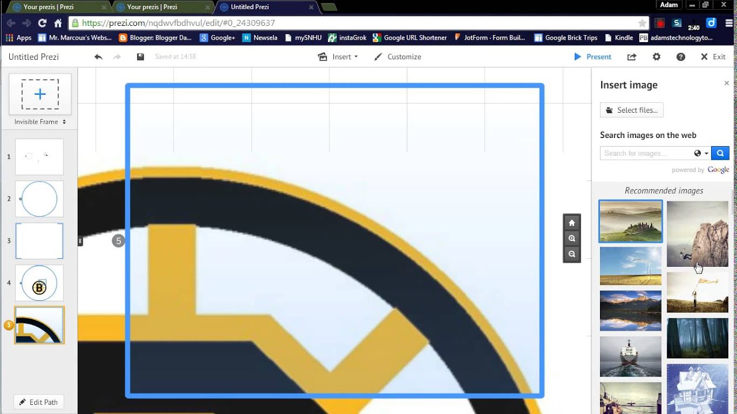Choose the wind turbines field image
The image size is (737, 414).
coord(630,266)
